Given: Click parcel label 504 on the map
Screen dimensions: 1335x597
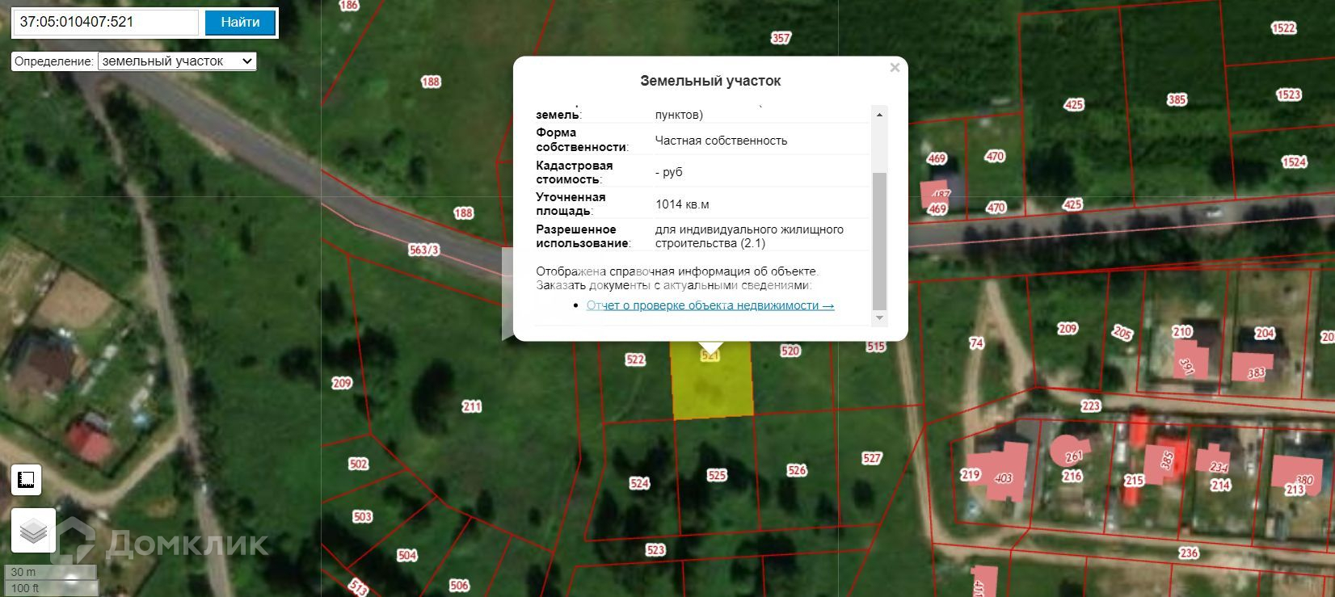Looking at the screenshot, I should tap(407, 555).
